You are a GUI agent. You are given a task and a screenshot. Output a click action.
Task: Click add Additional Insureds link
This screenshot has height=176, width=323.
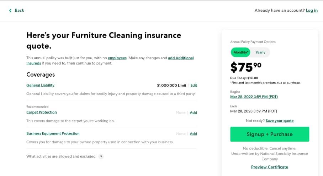click(181, 58)
